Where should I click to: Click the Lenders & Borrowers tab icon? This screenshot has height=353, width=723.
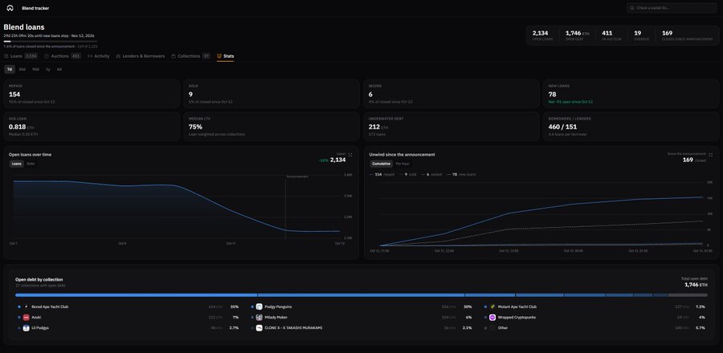[x=119, y=56]
